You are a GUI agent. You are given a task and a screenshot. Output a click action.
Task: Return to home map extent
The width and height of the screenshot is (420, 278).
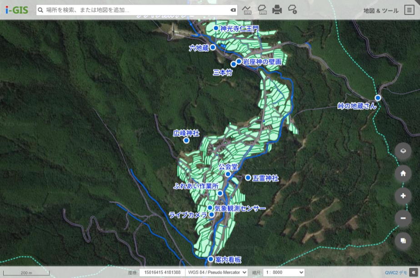pyautogui.click(x=403, y=174)
